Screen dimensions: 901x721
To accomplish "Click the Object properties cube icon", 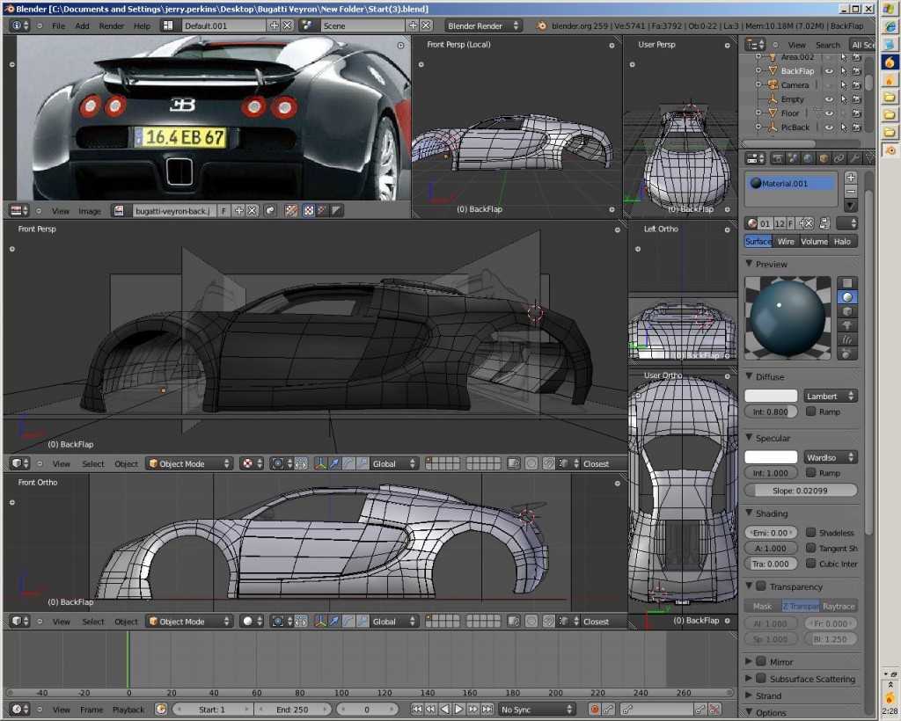I will [824, 158].
